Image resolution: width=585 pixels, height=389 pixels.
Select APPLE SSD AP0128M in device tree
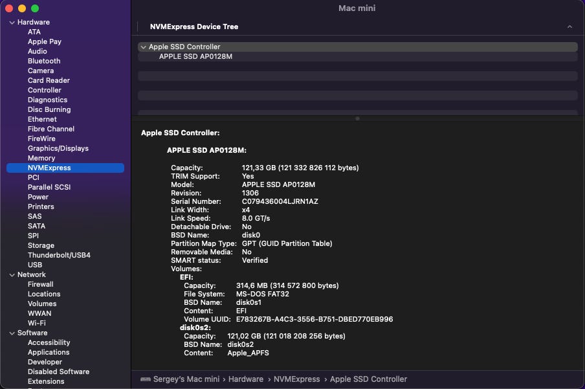tap(195, 56)
